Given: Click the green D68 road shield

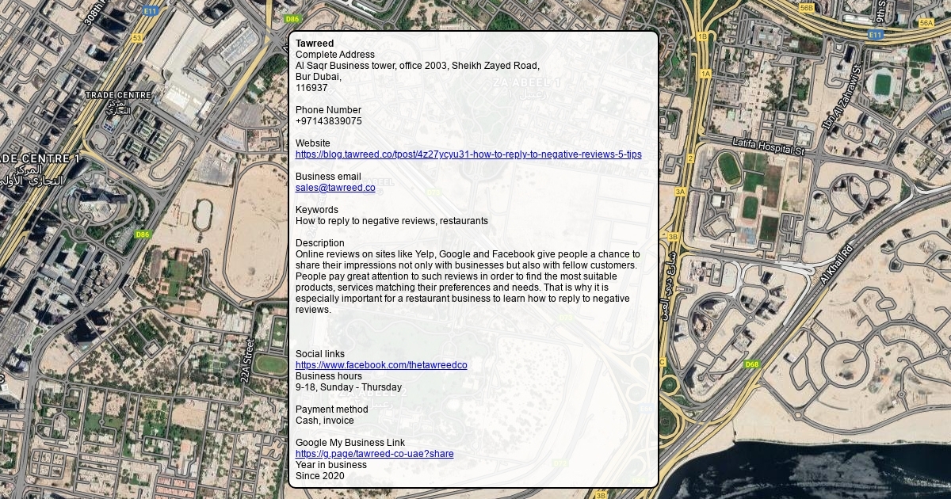Looking at the screenshot, I should click(x=752, y=364).
